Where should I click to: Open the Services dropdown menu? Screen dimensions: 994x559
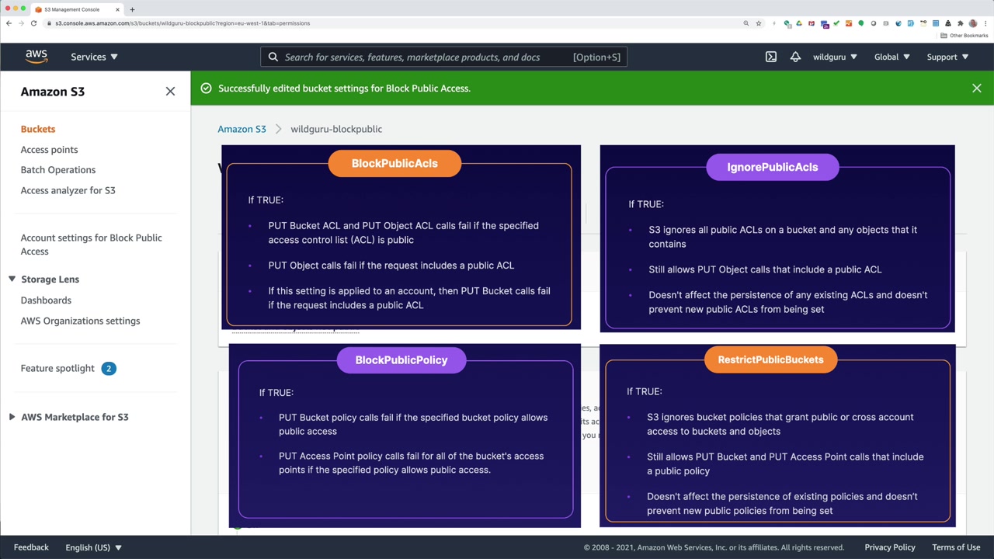[x=94, y=57]
